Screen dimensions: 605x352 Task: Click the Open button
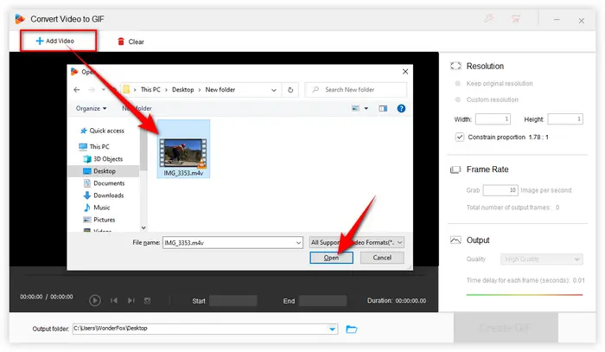coord(331,258)
